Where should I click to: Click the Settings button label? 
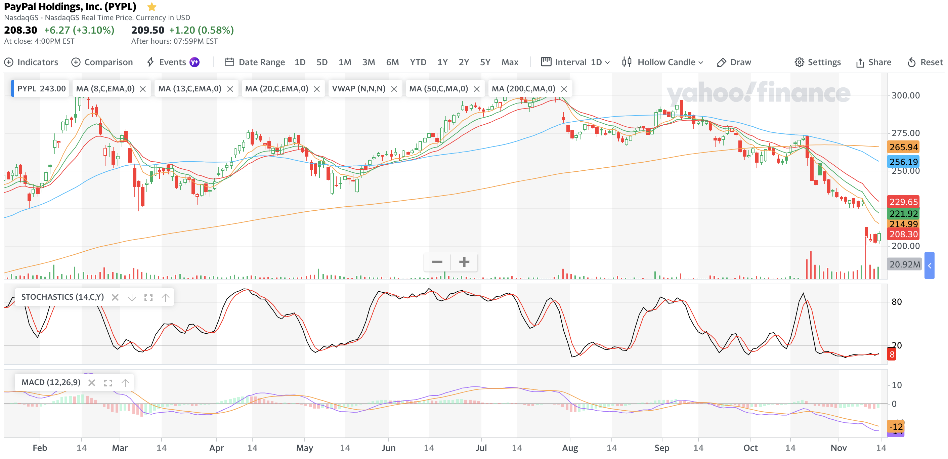coord(824,62)
